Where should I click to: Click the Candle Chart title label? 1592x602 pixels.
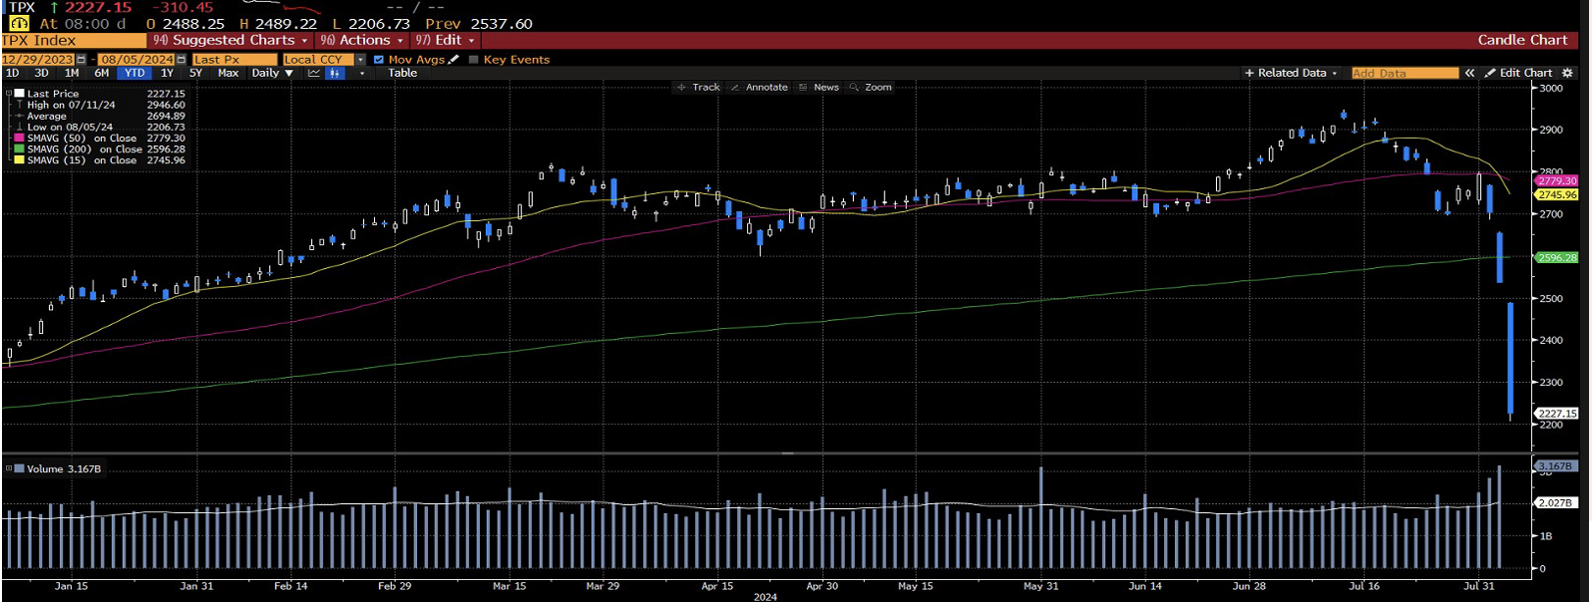point(1522,40)
